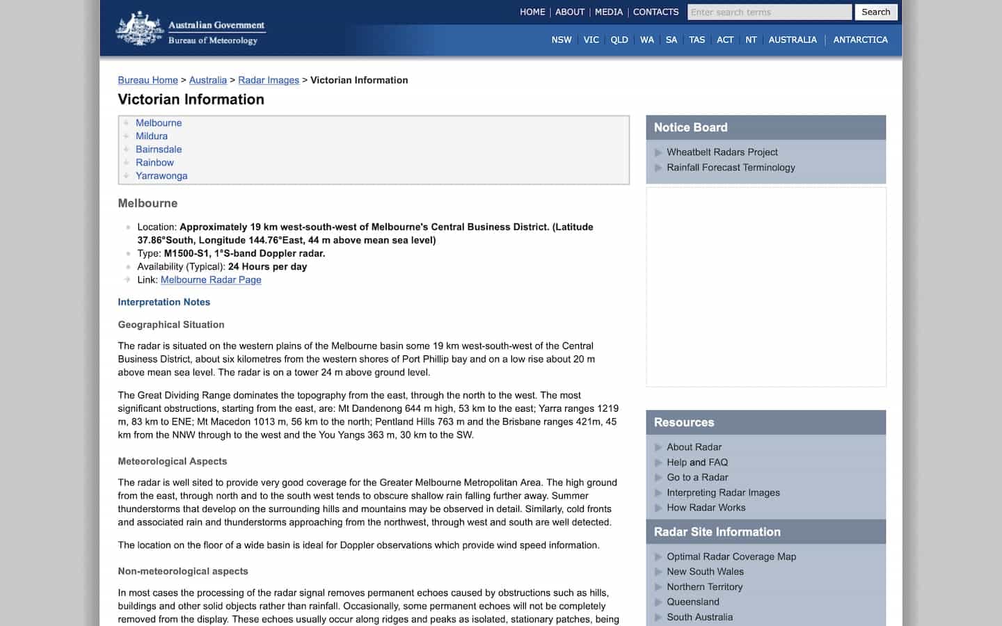
Task: Open the HOME menu item
Action: [x=532, y=12]
